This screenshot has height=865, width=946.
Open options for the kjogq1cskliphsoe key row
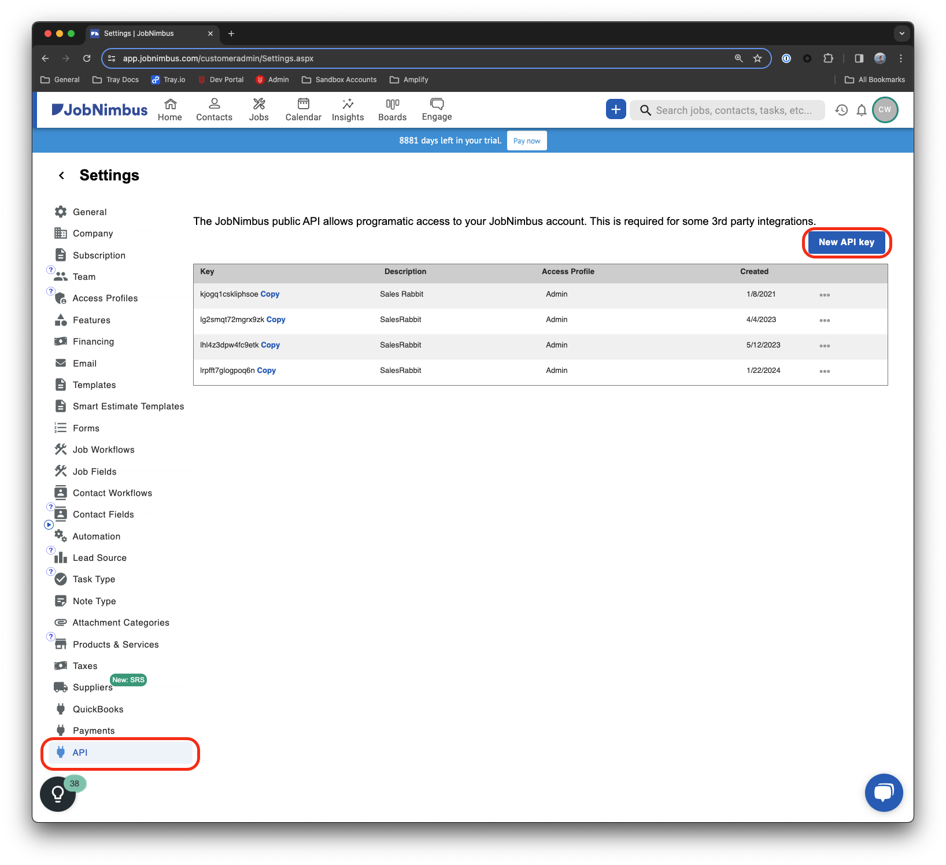pos(825,295)
